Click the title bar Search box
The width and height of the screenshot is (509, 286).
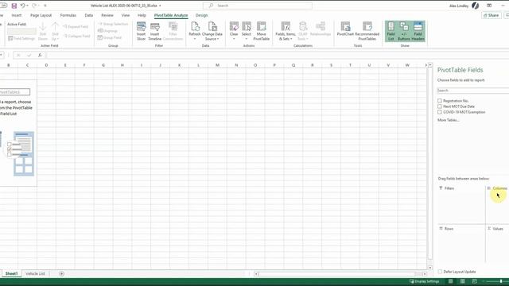click(x=258, y=6)
